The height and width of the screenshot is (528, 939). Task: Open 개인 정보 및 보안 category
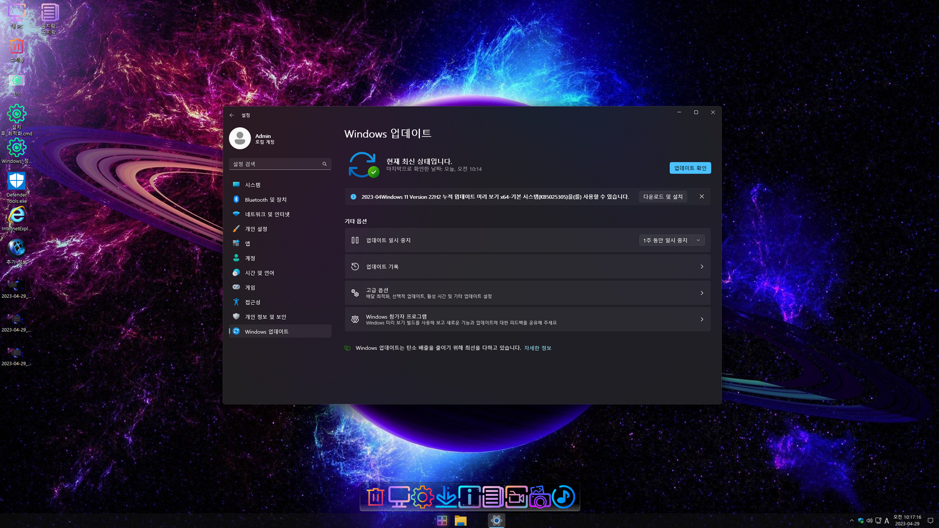280,317
